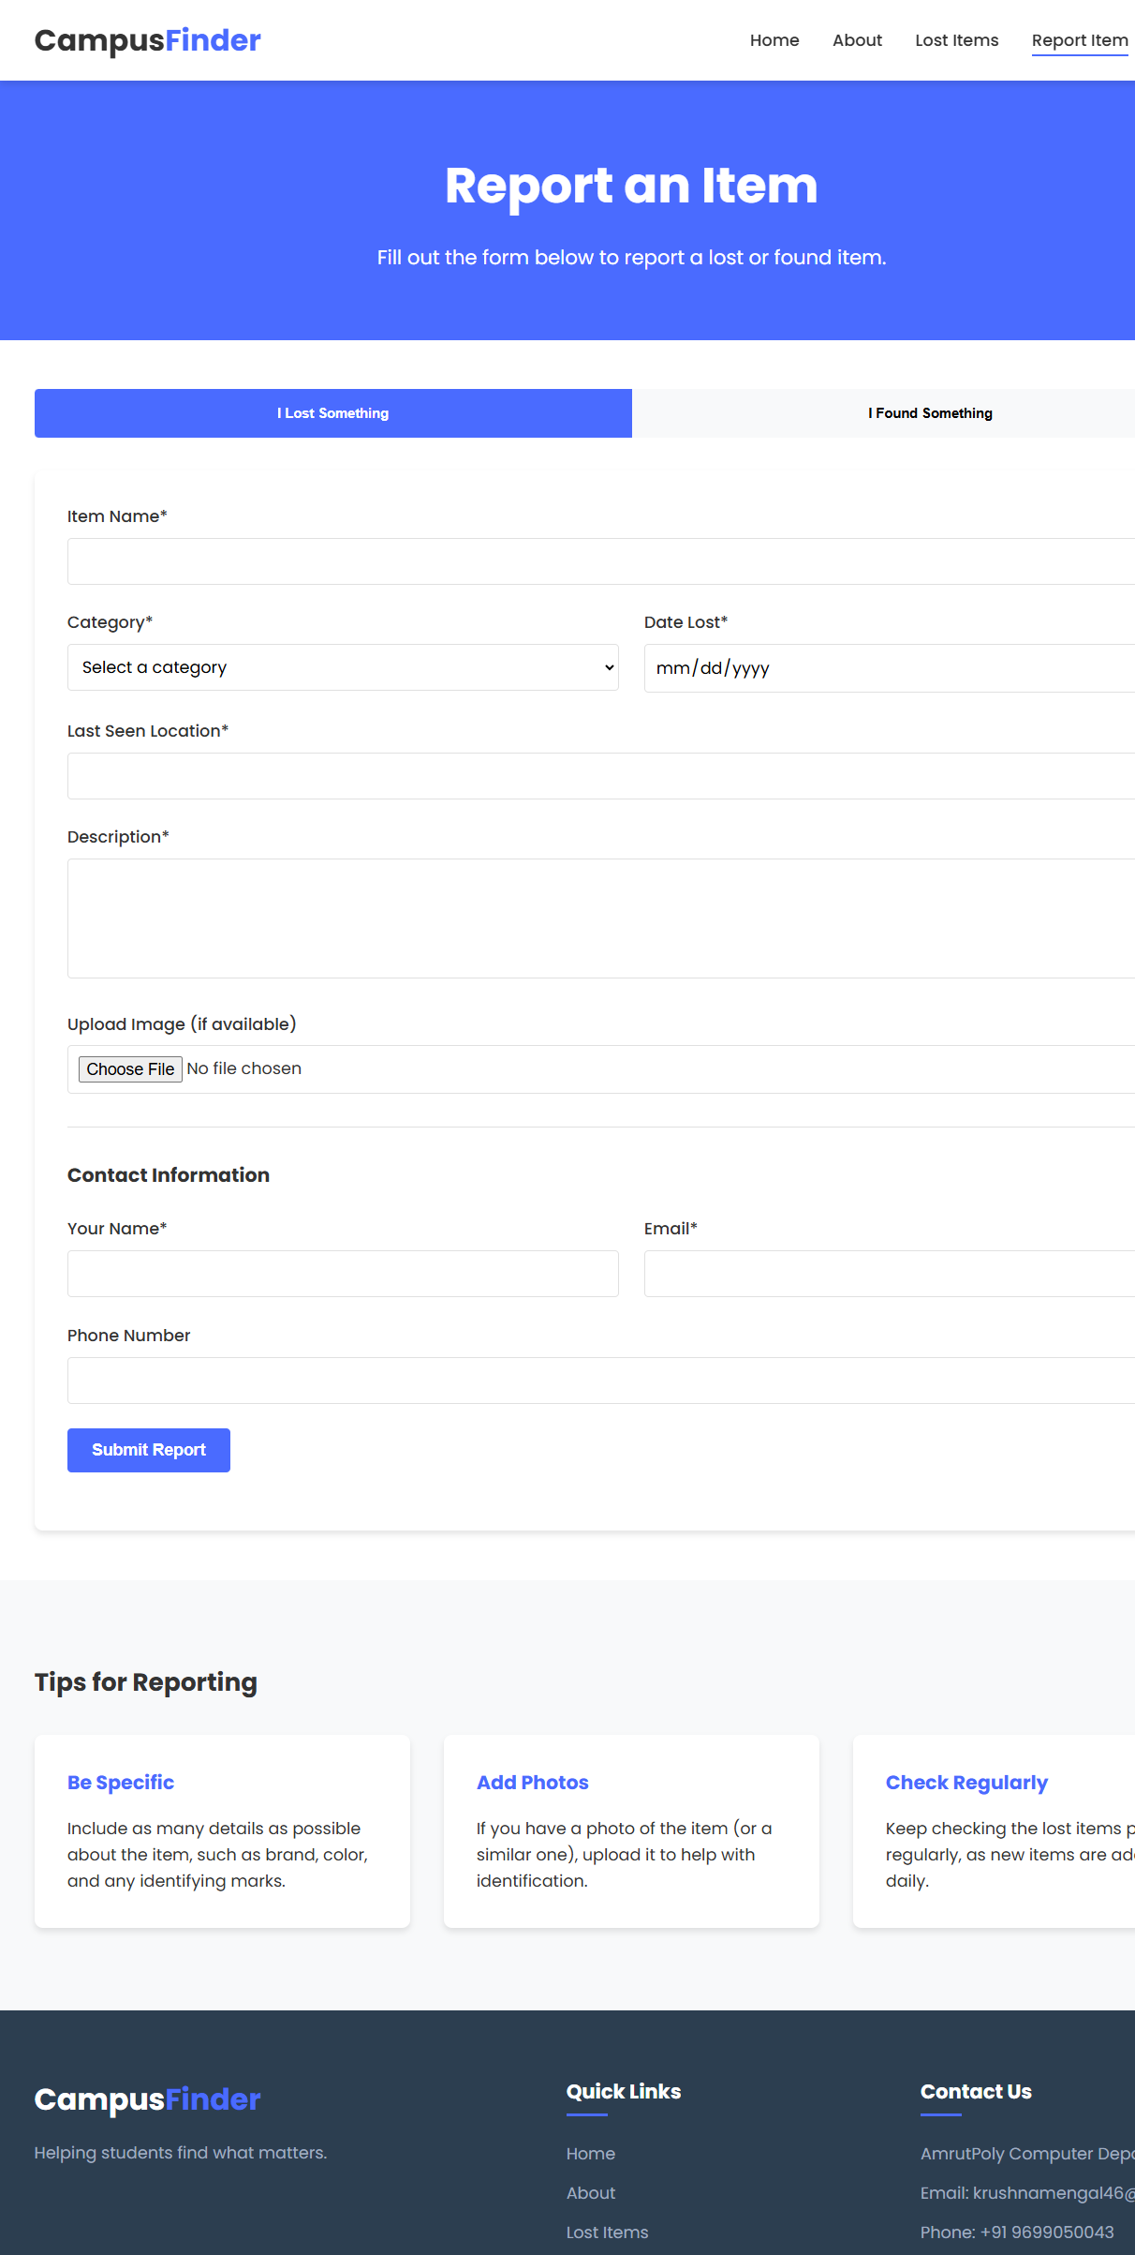Open the Date Lost date picker
The width and height of the screenshot is (1135, 2255).
coord(888,668)
